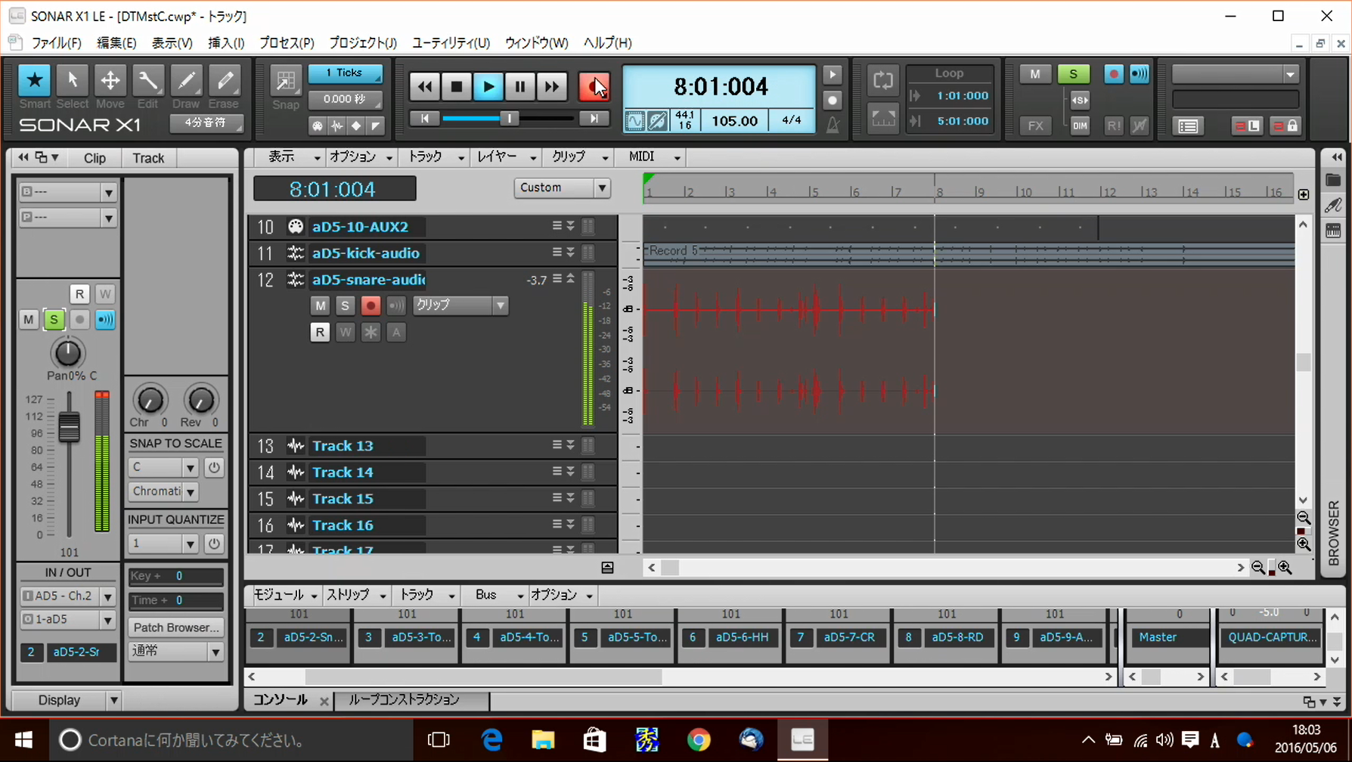Viewport: 1352px width, 762px height.
Task: Zoom out horizontally on timeline
Action: tap(1258, 568)
